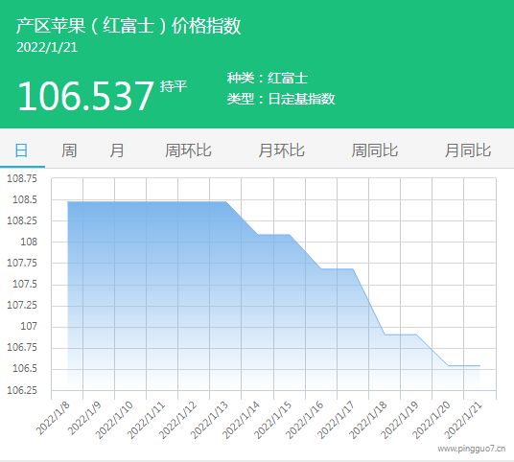Click the 类型：日定基指数 label
Image resolution: width=514 pixels, height=462 pixels.
click(281, 99)
